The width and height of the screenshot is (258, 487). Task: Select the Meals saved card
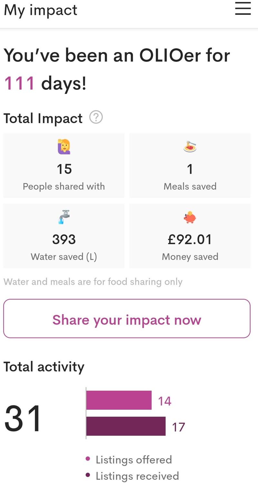(x=190, y=166)
